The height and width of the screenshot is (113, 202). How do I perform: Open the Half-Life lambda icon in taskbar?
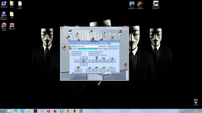(x=35, y=111)
